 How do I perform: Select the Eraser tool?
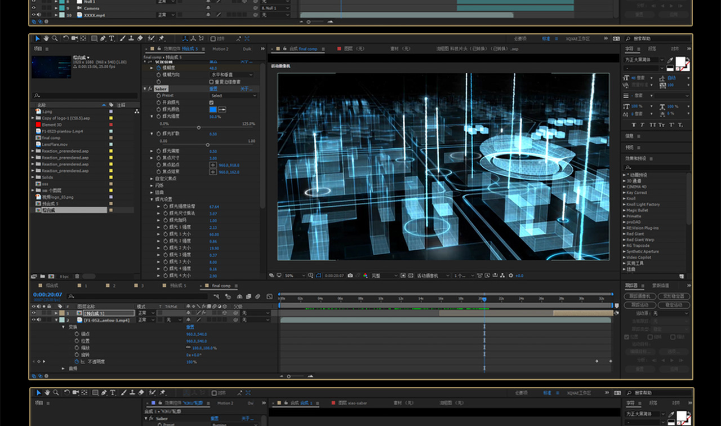140,39
